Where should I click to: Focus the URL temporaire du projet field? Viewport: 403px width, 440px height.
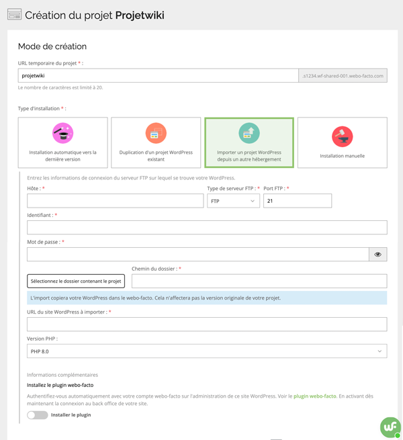(x=159, y=75)
